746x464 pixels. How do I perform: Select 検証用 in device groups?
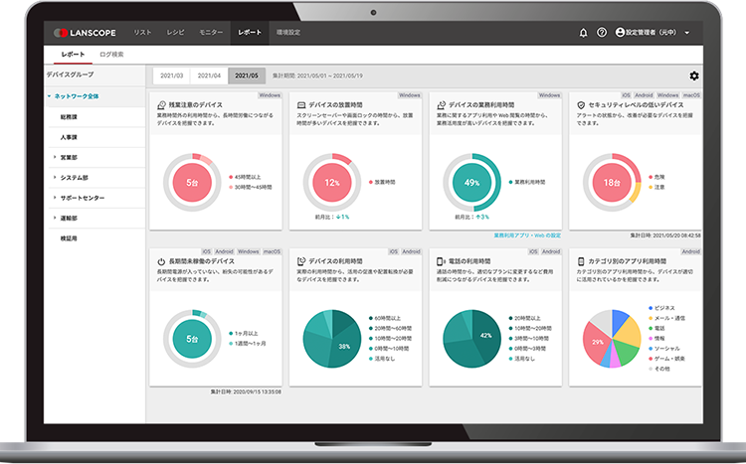pyautogui.click(x=69, y=238)
